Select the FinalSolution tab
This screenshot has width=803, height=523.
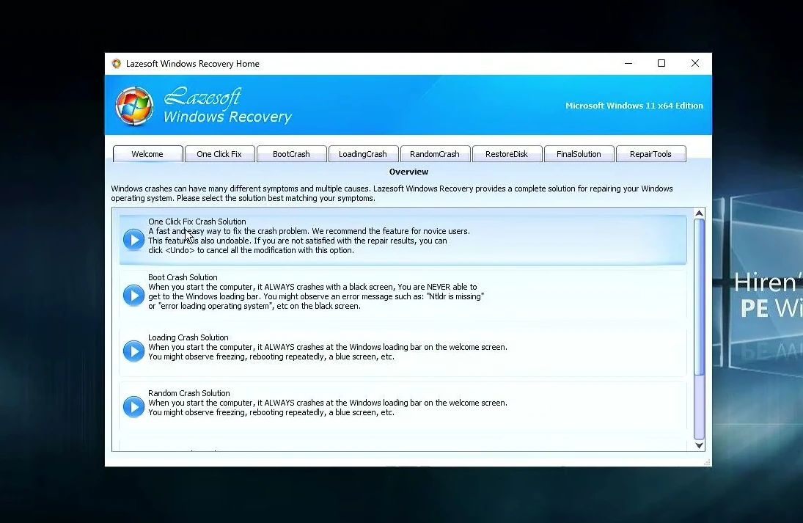pos(579,154)
